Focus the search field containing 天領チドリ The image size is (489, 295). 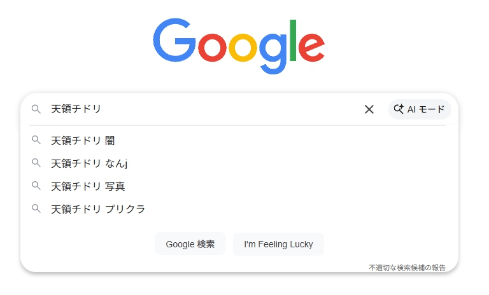76,109
